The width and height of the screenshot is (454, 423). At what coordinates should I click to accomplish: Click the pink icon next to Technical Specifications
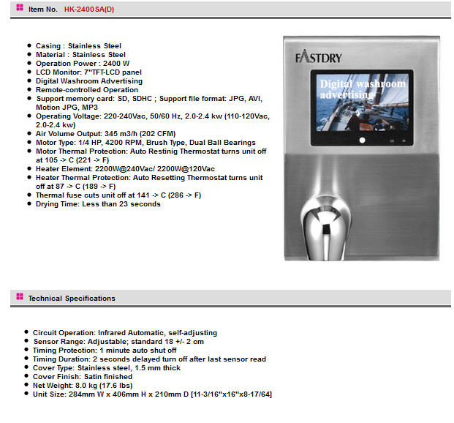tap(20, 296)
